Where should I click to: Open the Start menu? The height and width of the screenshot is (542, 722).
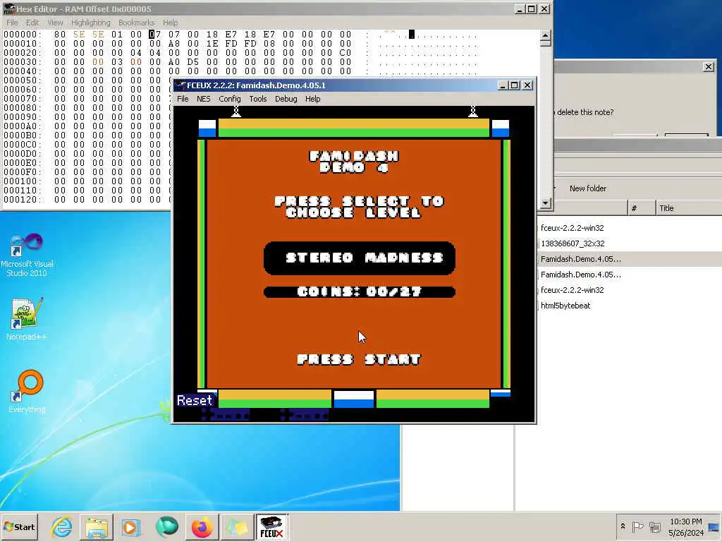point(19,526)
